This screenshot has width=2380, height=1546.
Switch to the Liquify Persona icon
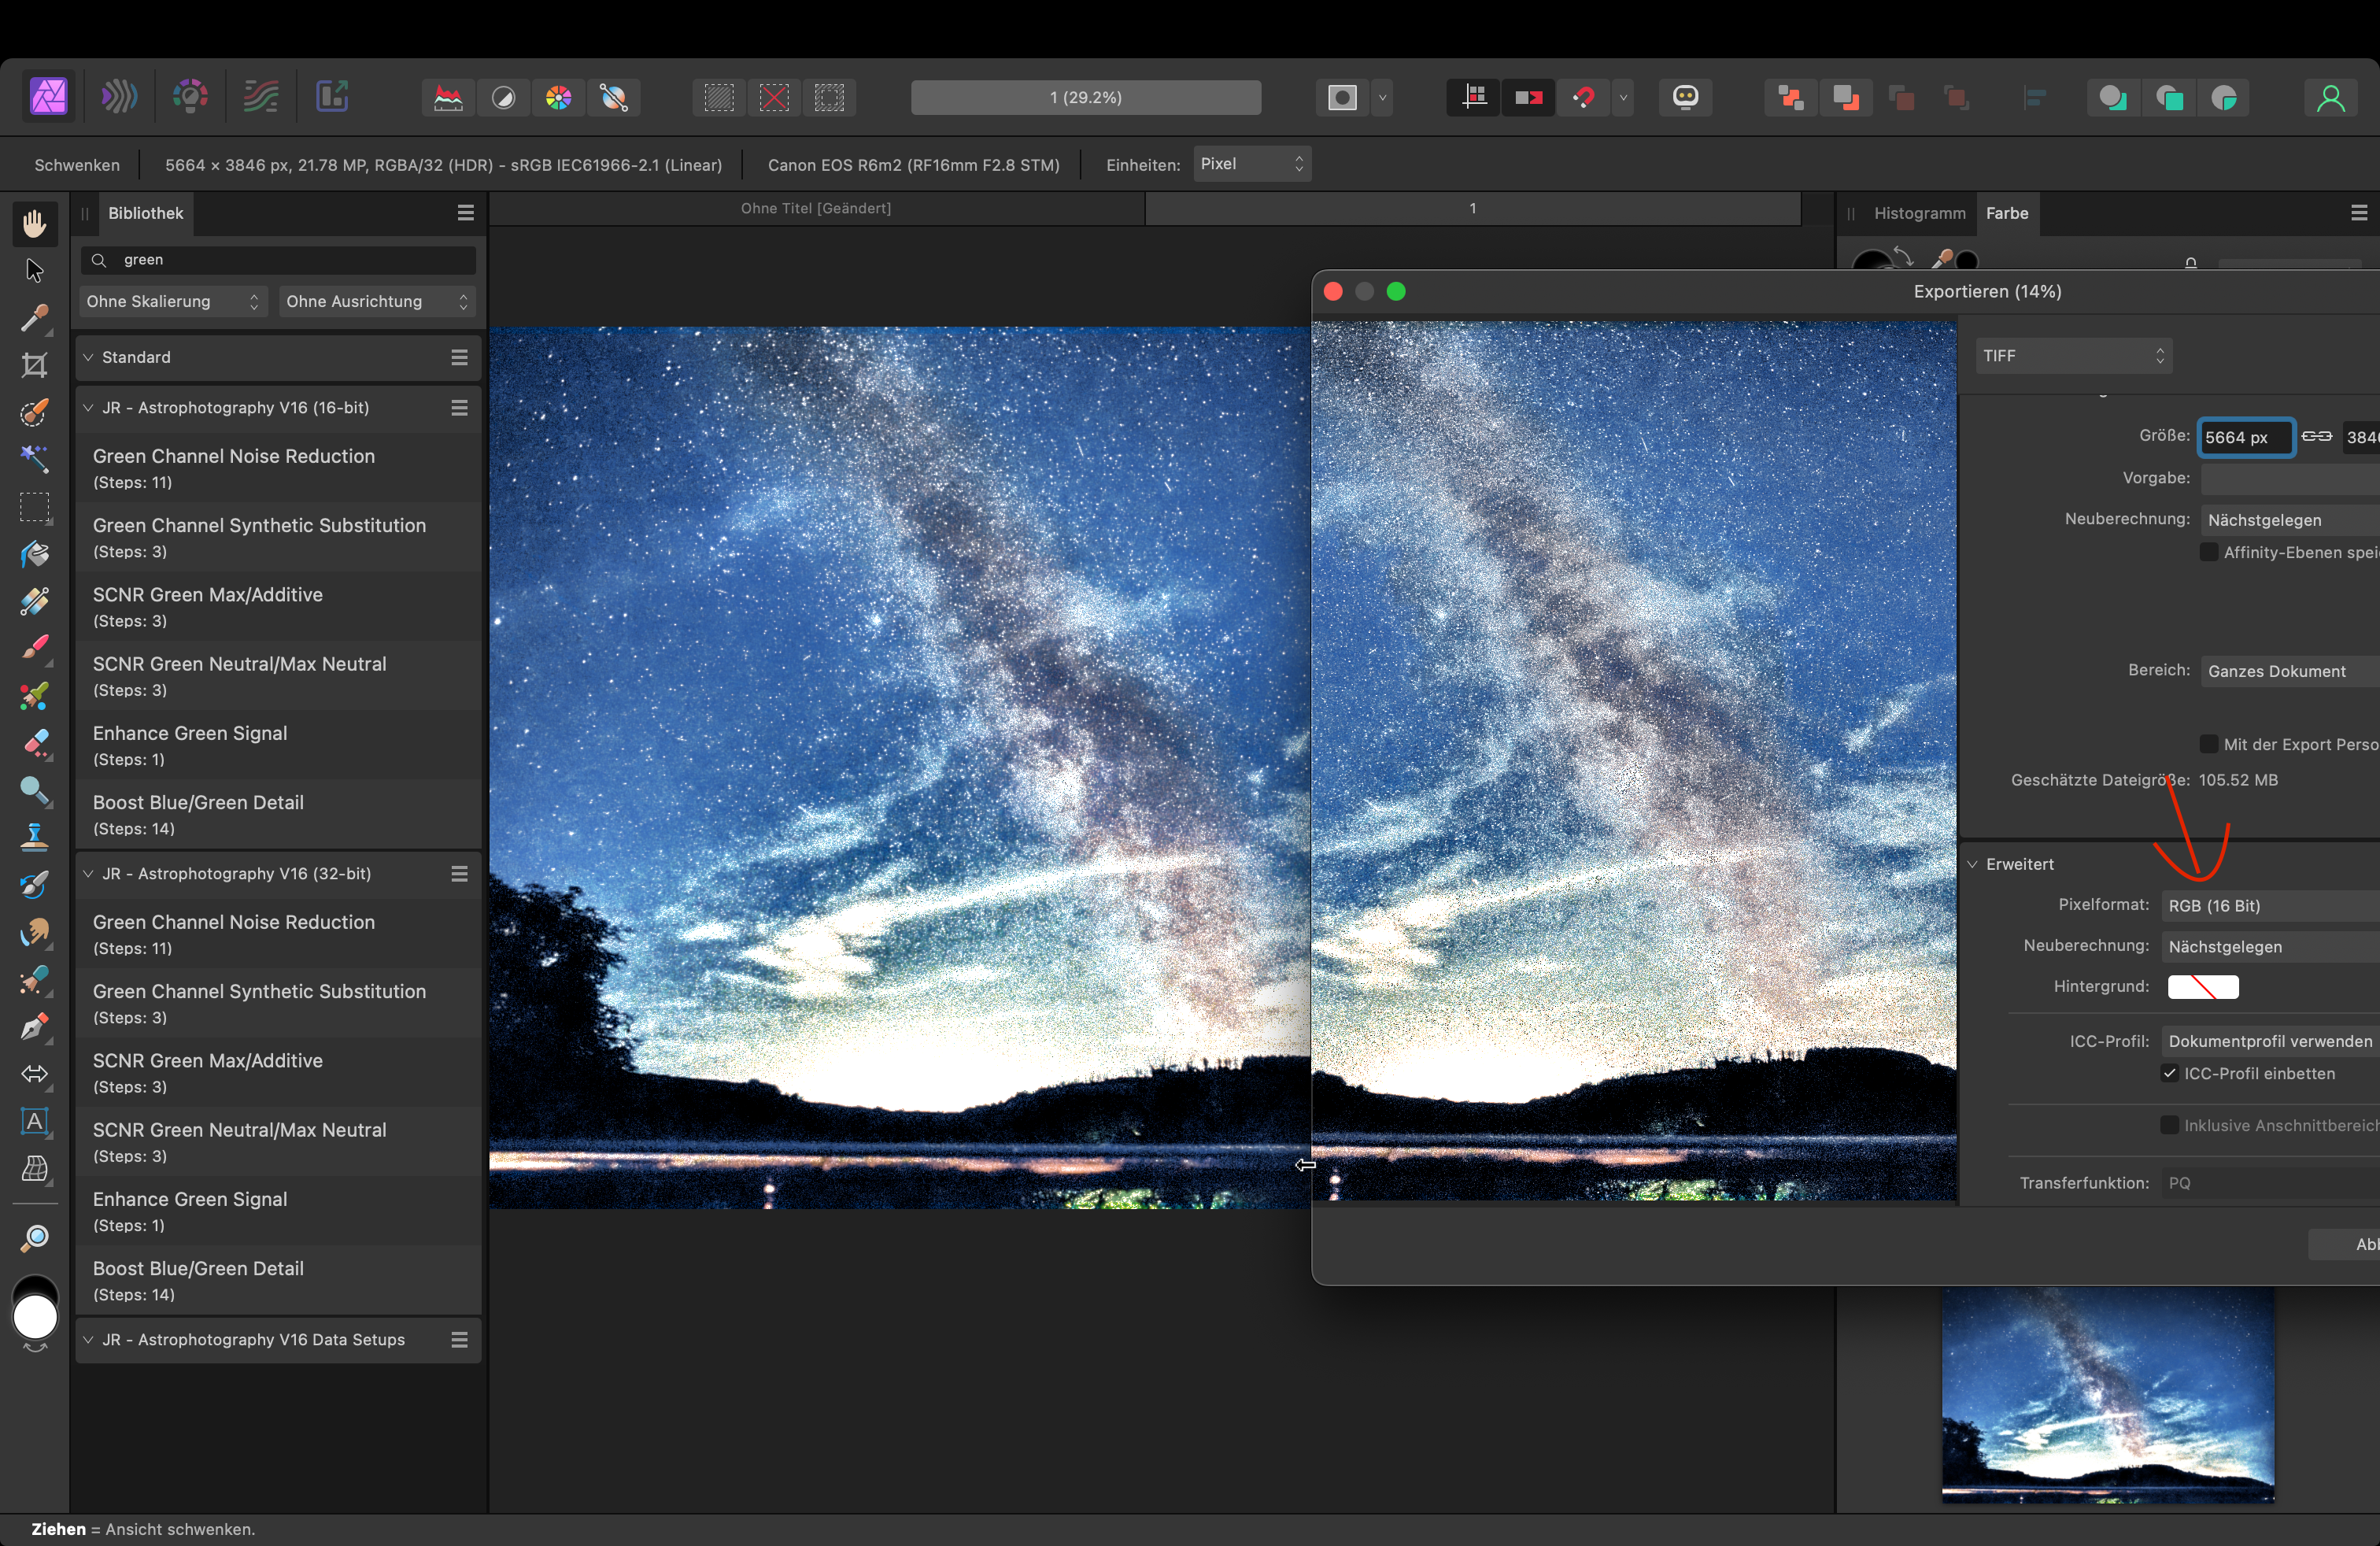tap(119, 97)
